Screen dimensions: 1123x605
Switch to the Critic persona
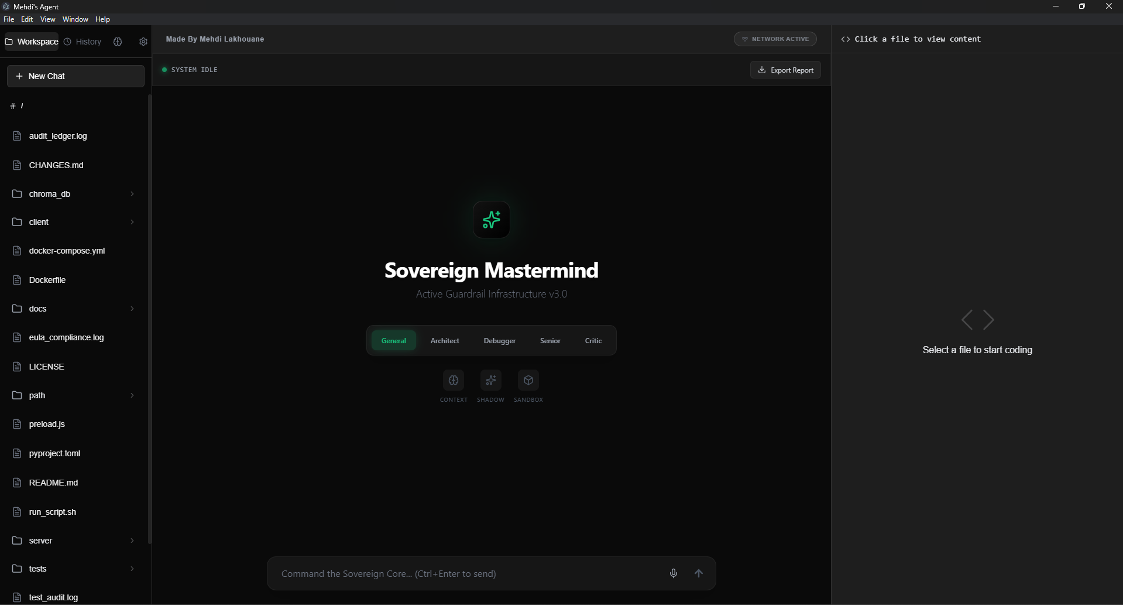coord(593,340)
